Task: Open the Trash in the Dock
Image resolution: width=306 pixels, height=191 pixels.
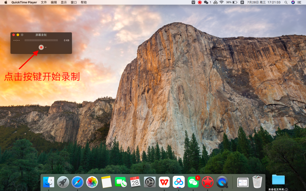Action: [x=257, y=182]
